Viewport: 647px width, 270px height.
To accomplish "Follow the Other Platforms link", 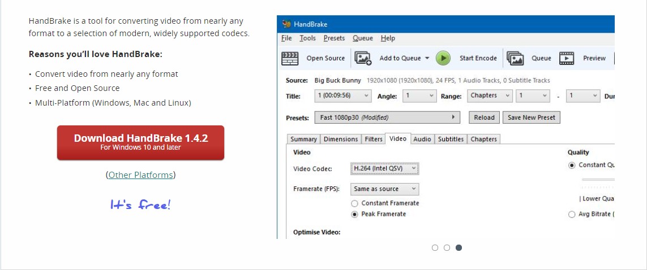I will pyautogui.click(x=141, y=175).
